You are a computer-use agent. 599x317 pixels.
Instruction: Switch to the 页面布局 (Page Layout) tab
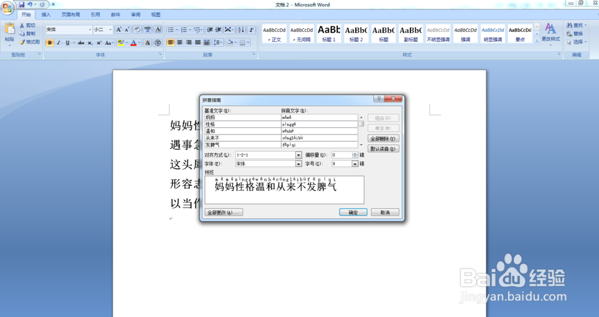[71, 14]
